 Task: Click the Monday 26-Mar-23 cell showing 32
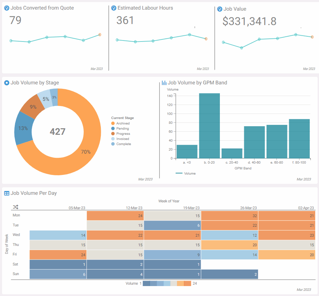[x=229, y=216]
